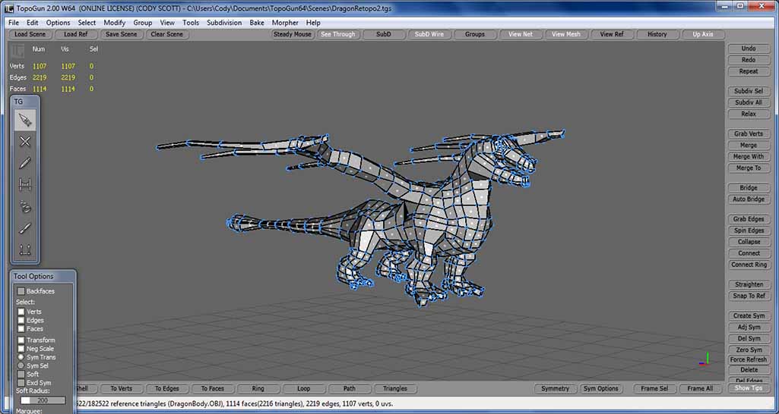The width and height of the screenshot is (779, 414).
Task: Toggle the Steady Mouse button
Action: point(293,34)
